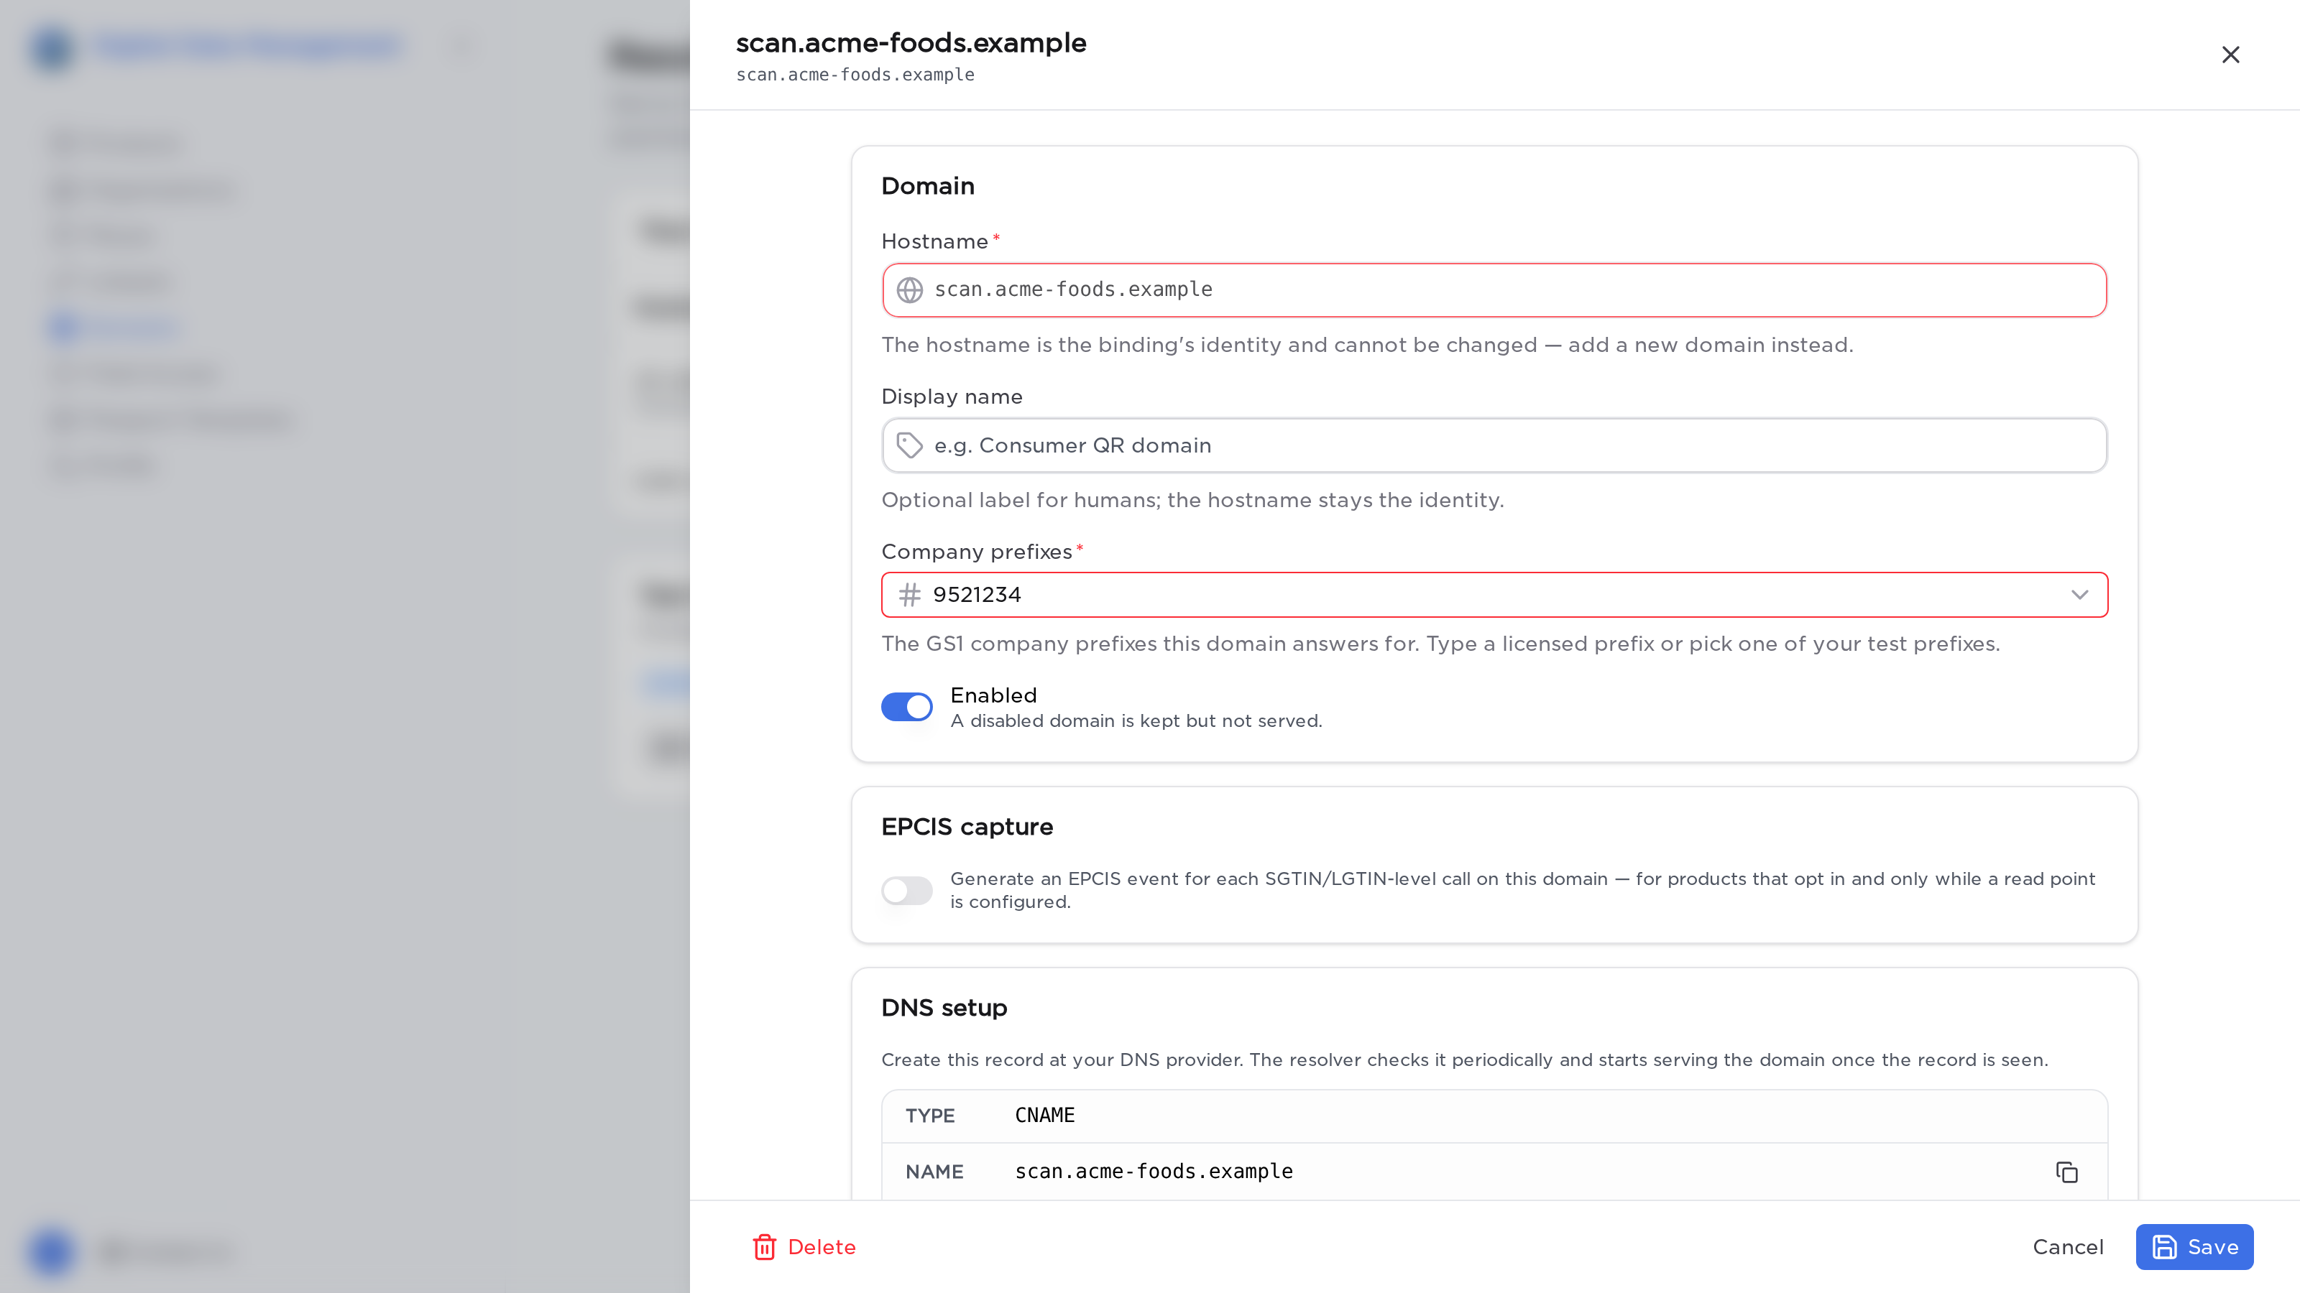Click the tag icon in Display name field
2300x1293 pixels.
click(x=909, y=445)
